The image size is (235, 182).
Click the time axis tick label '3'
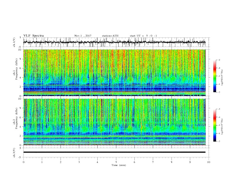coord(79,162)
